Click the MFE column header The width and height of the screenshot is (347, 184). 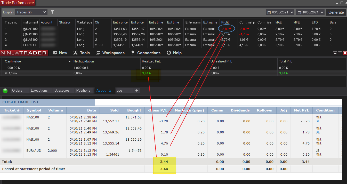click(301, 22)
